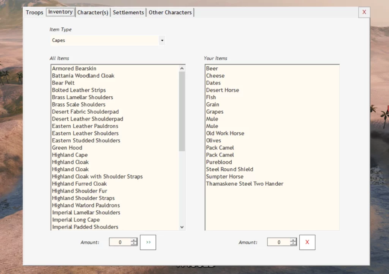Image resolution: width=389 pixels, height=274 pixels.
Task: Click the Your Items amount field
Action: pyautogui.click(x=278, y=242)
